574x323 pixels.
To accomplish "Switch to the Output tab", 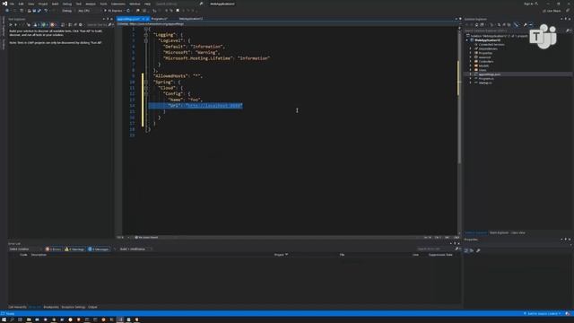I will (92, 307).
